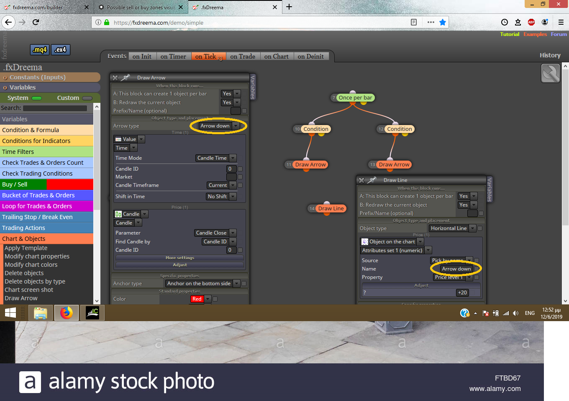This screenshot has height=401, width=569.
Task: Open File Explorer from taskbar
Action: coord(41,313)
